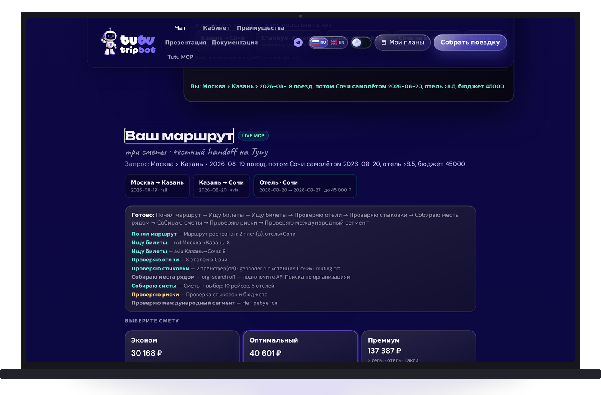601x395 pixels.
Task: Click the Собираю сметы status line
Action: [203, 286]
